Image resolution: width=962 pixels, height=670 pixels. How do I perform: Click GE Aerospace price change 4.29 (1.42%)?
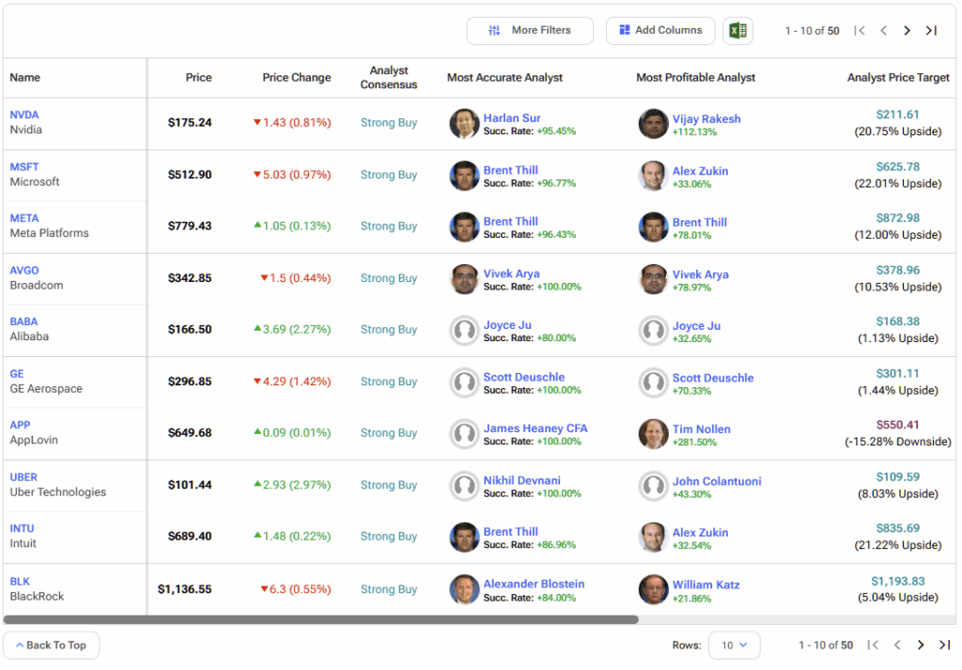pyautogui.click(x=292, y=382)
